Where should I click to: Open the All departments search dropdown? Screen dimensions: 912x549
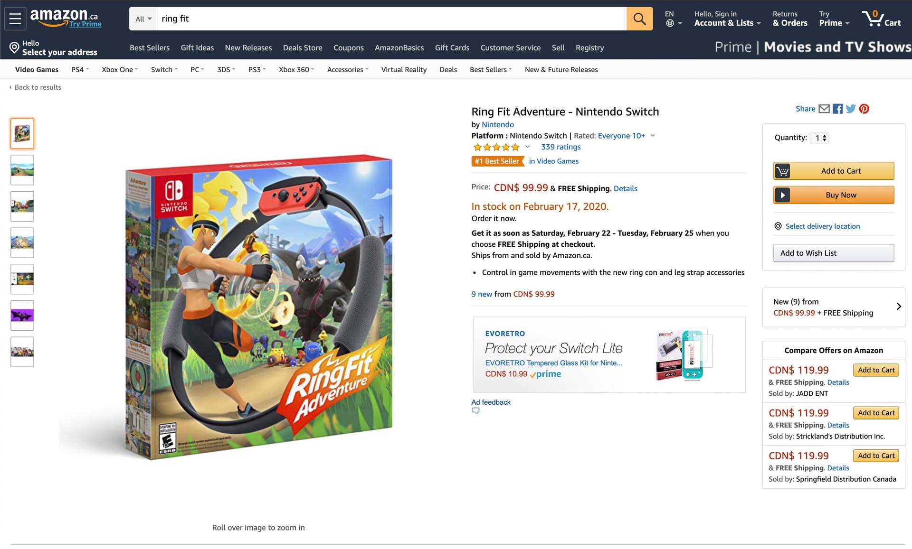[143, 19]
